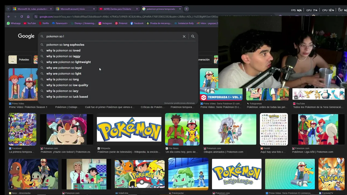347x195 pixels.
Task: Click inside the Google search box
Action: [x=113, y=36]
